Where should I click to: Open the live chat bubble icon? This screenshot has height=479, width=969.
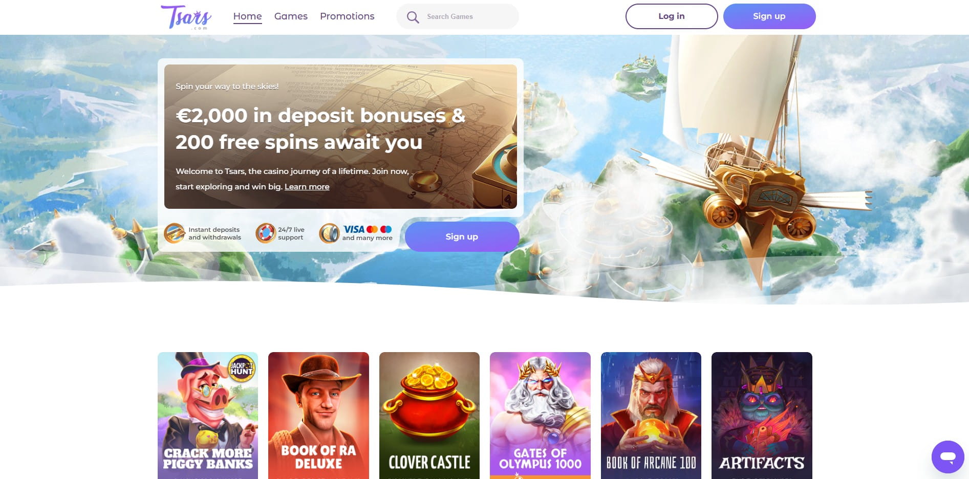click(x=948, y=456)
